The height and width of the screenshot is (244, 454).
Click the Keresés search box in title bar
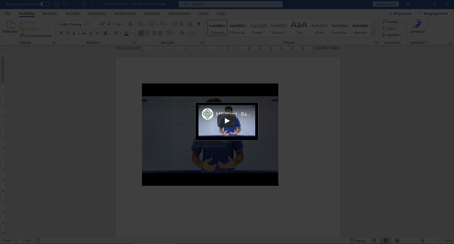pyautogui.click(x=231, y=4)
